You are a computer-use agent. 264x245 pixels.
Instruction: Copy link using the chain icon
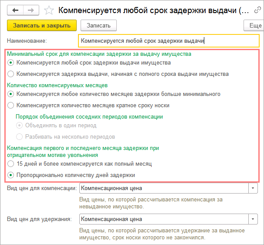(257, 10)
